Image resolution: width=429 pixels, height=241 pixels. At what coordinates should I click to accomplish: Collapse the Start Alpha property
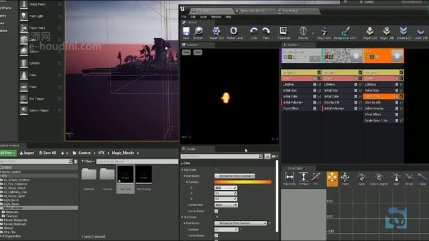click(x=182, y=217)
